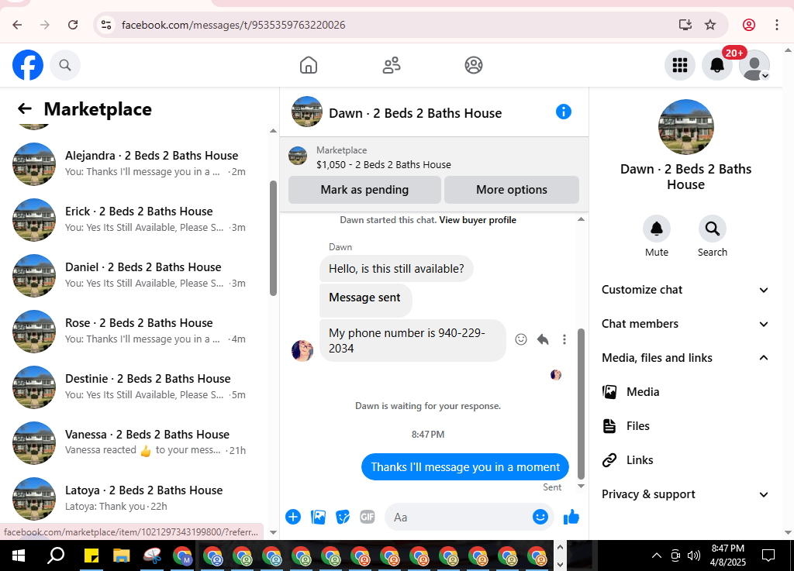Image resolution: width=794 pixels, height=571 pixels.
Task: Open View buyer profile link
Action: [x=478, y=220]
